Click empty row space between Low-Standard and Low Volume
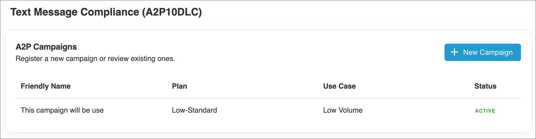This screenshot has height=139, width=536. (270, 110)
